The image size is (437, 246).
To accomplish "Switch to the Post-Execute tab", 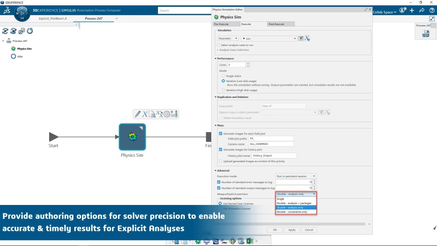I will pyautogui.click(x=281, y=24).
